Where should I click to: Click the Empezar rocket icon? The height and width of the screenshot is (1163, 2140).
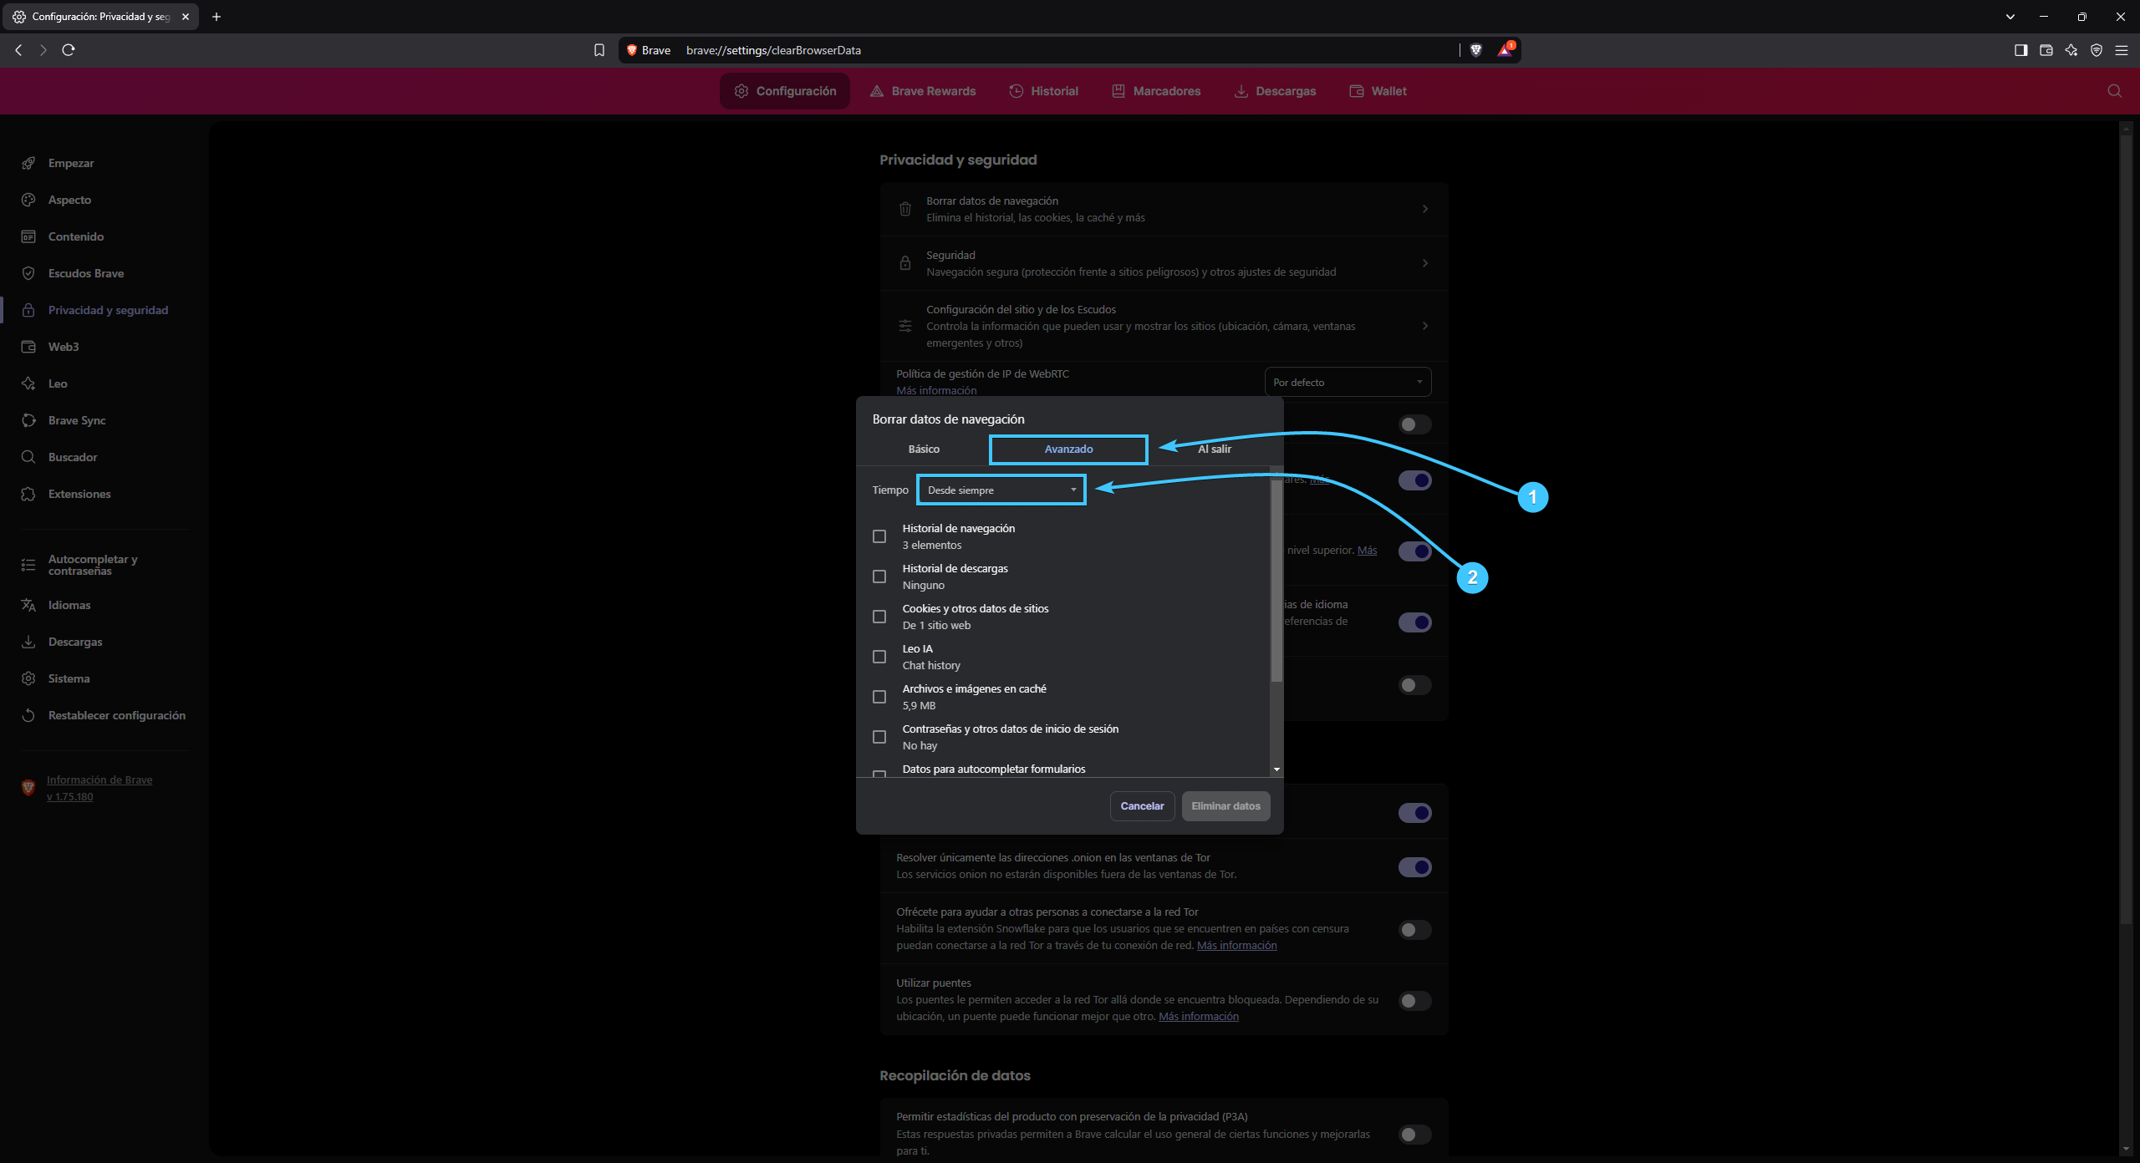(28, 163)
